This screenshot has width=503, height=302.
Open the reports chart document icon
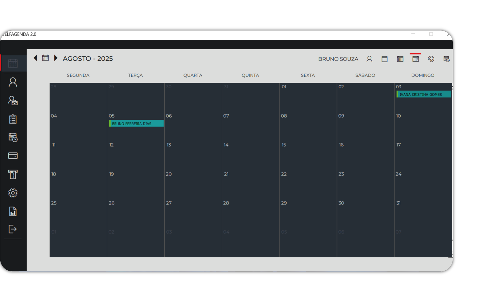coord(13,211)
